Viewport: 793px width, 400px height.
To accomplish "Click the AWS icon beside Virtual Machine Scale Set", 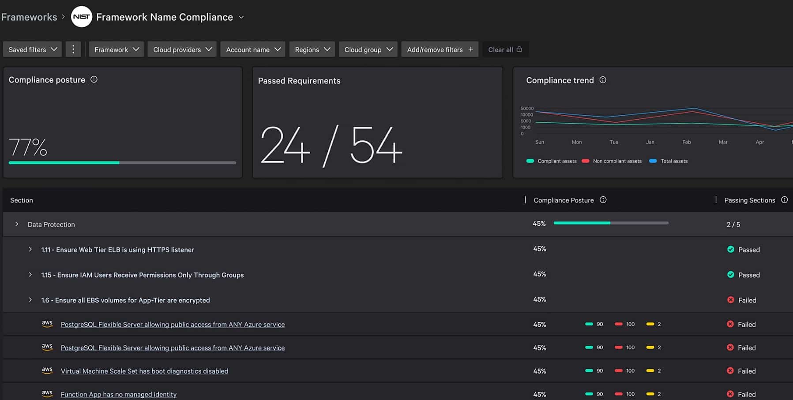I will (47, 370).
